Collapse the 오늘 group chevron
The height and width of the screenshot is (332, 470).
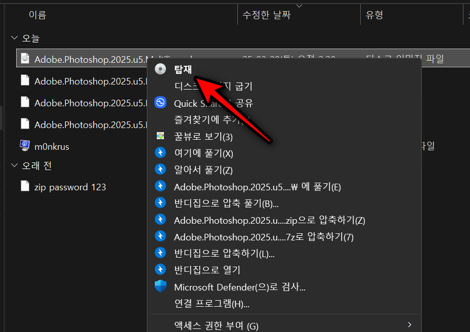(x=14, y=38)
